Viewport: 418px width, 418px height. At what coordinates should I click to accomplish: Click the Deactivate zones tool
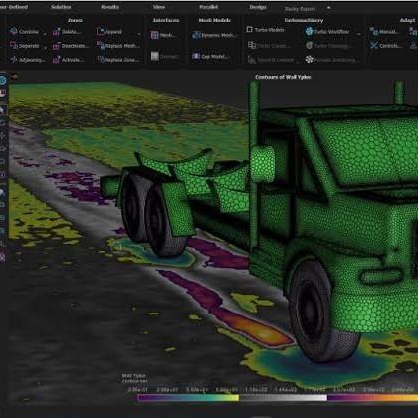coord(71,46)
